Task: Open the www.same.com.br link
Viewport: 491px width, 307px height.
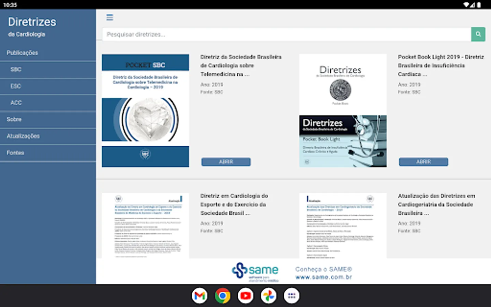Action: [x=324, y=277]
